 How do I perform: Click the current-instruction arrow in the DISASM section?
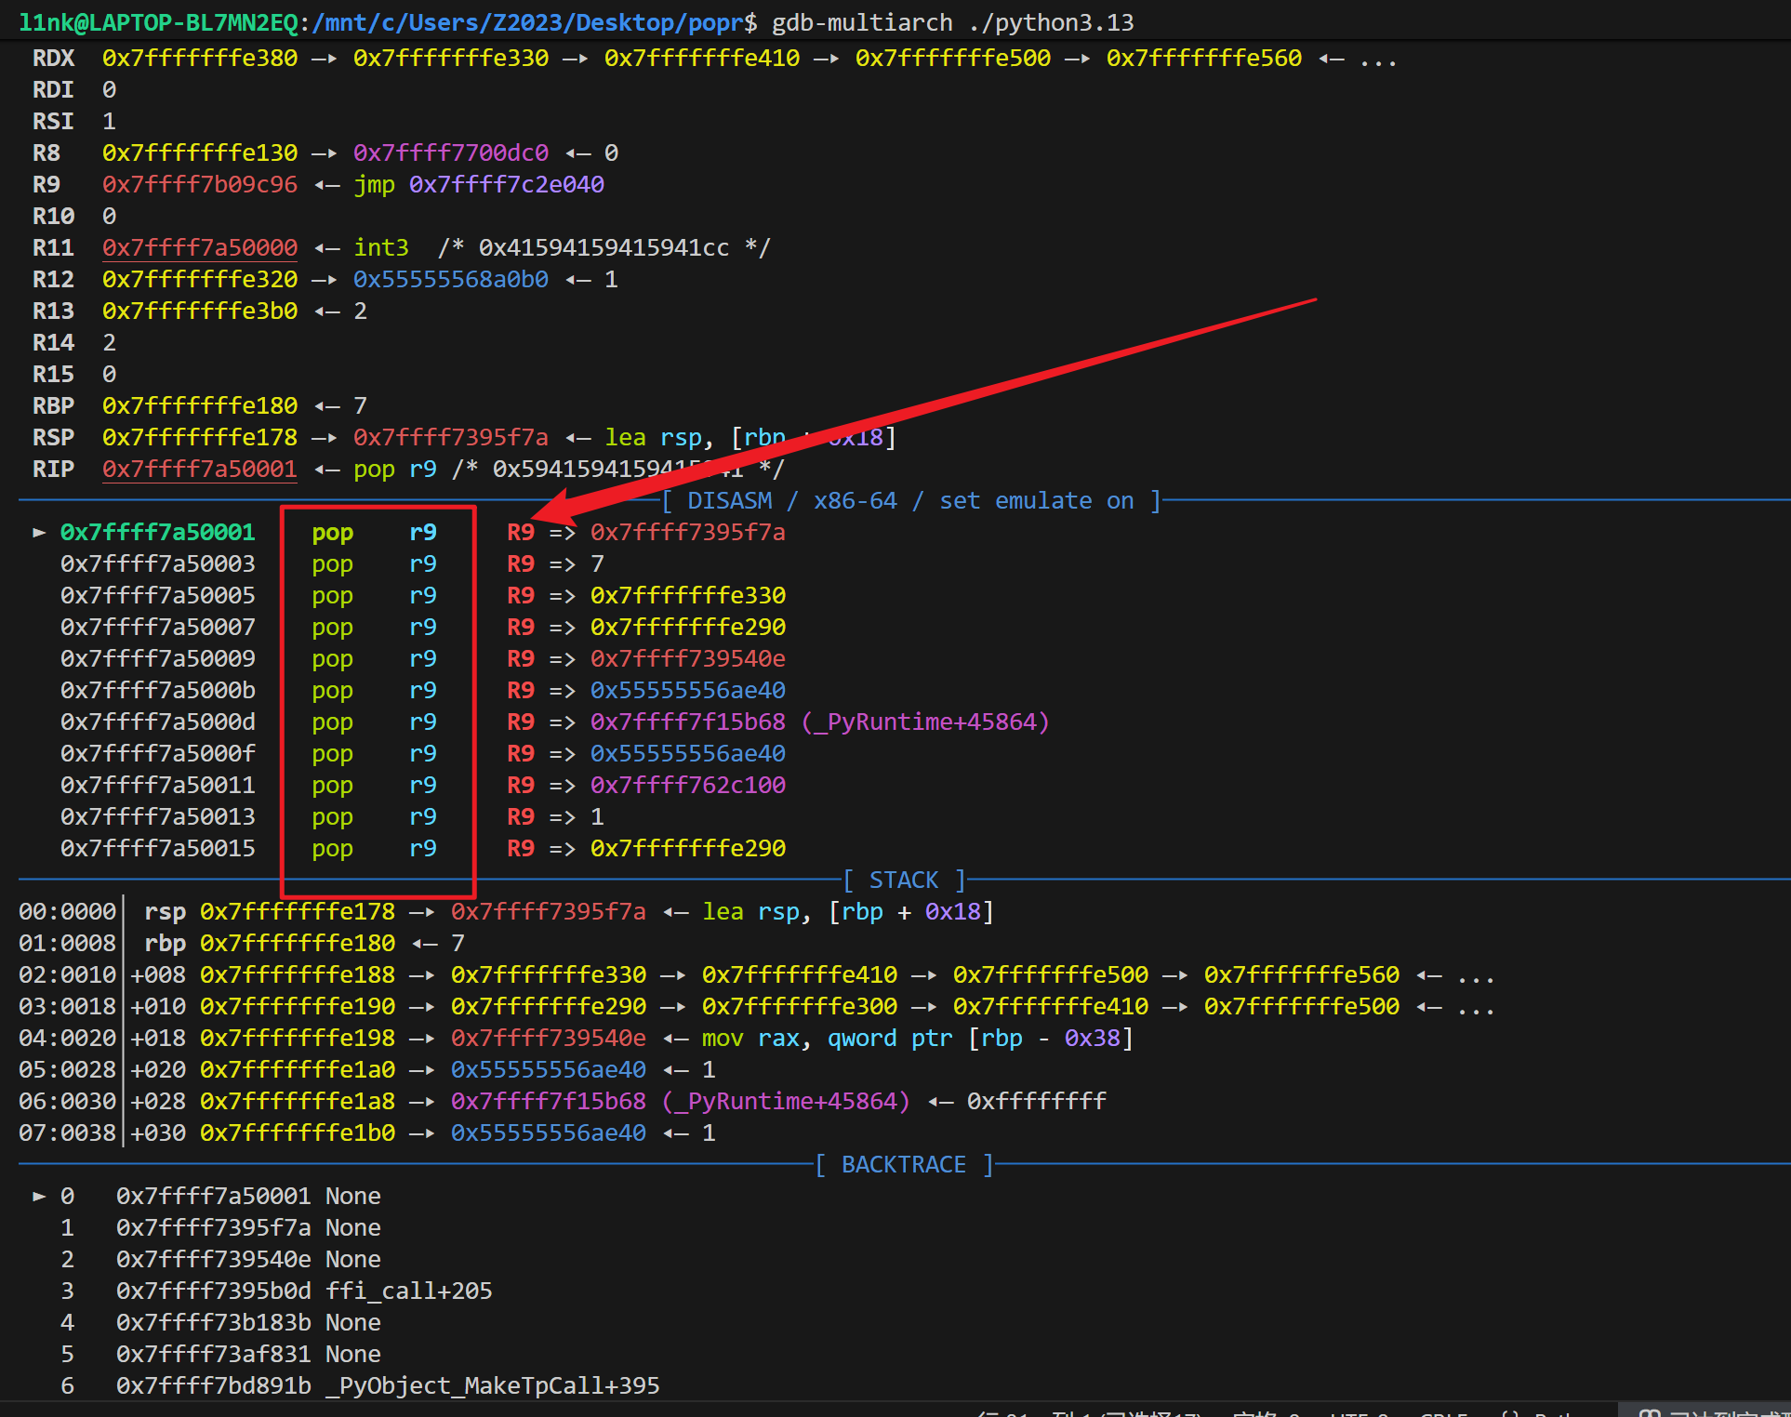(x=39, y=532)
